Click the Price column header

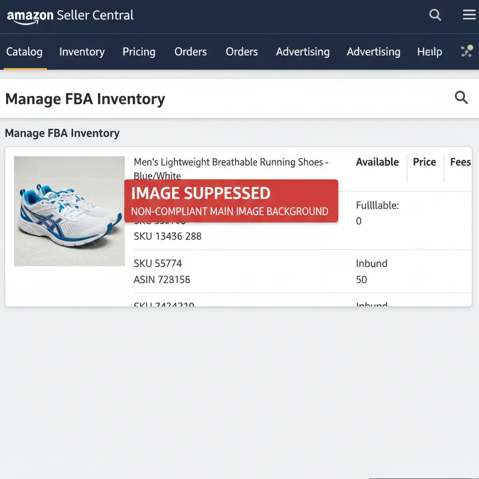coord(424,162)
